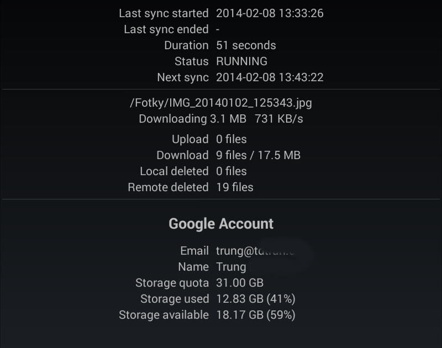Image resolution: width=442 pixels, height=348 pixels.
Task: Tap the 51 seconds duration value
Action: pos(246,45)
